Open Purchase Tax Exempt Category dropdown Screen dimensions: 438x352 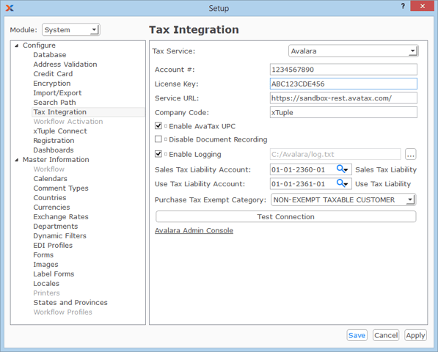point(343,200)
